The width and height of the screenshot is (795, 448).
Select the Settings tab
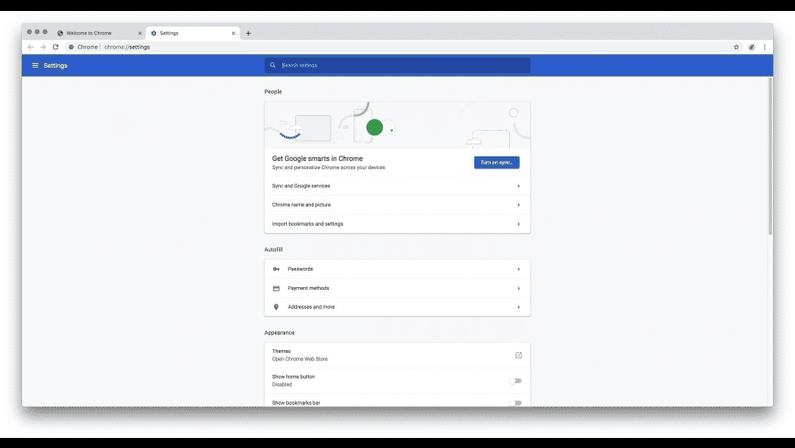point(193,34)
